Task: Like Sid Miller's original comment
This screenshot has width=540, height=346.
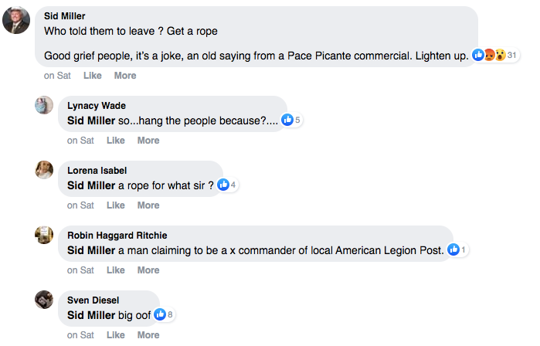Action: [92, 76]
